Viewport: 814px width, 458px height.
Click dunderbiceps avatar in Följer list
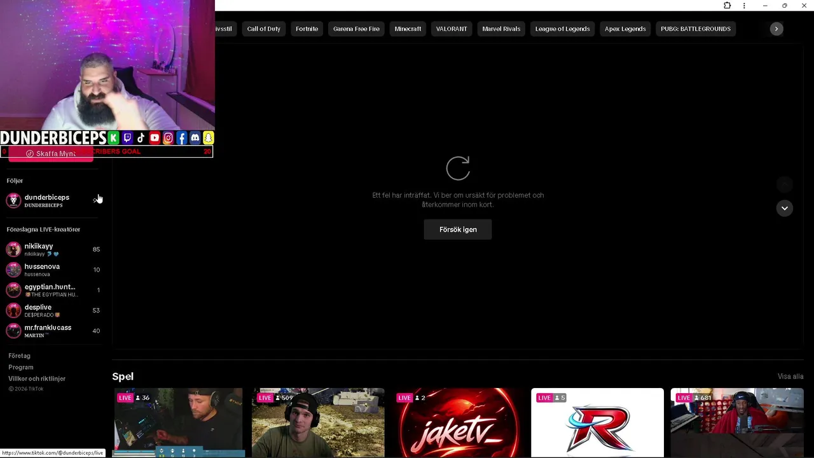(x=13, y=200)
